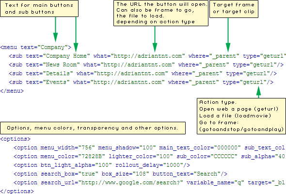Screen dimensions: 286x194
Task: Click the menu_width="756" attribute
Action: coord(67,147)
